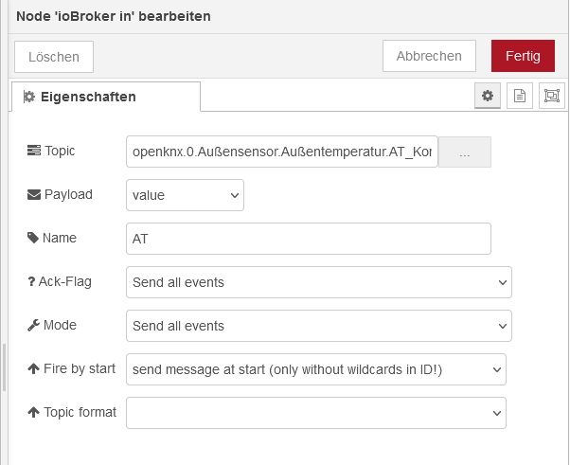Click the Payload envelope icon

[34, 194]
